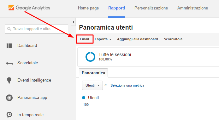Click the 100,00% value text
This screenshot has width=219, height=120.
pos(105,60)
